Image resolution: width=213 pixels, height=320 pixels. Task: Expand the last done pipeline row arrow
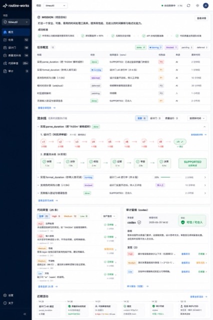[x=205, y=193]
